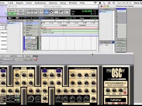Expand the Tempo ruler

click(x=25, y=28)
